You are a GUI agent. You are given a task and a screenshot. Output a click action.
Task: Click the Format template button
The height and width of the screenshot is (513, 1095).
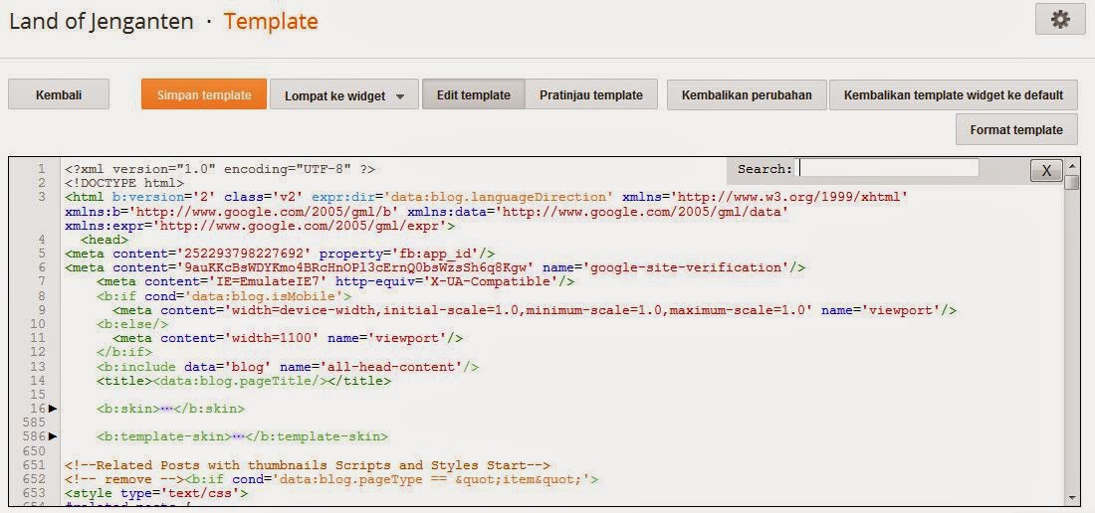click(1016, 129)
